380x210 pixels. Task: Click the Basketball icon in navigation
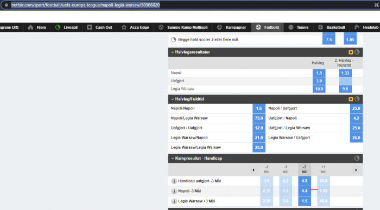pyautogui.click(x=321, y=27)
